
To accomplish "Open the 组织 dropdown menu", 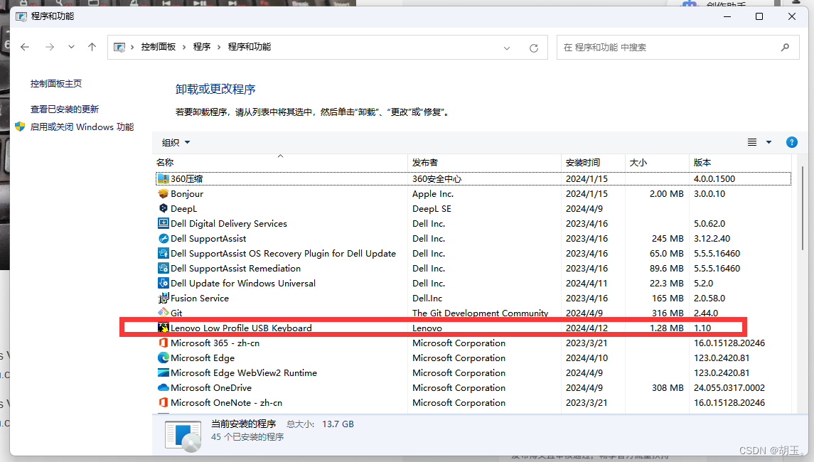I will (x=176, y=142).
